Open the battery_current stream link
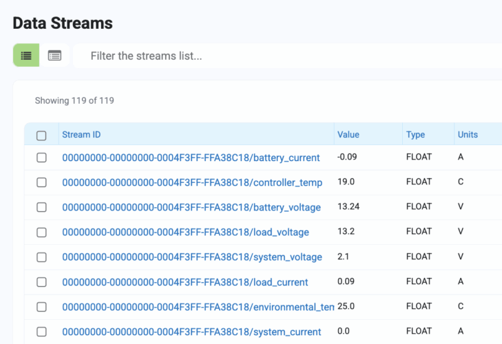 click(x=191, y=158)
